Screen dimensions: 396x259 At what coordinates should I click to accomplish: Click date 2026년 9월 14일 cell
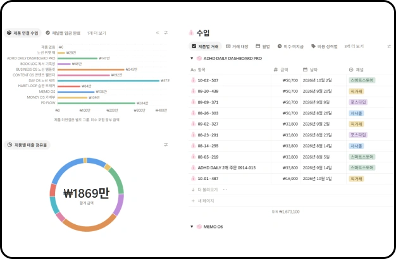[x=317, y=167]
